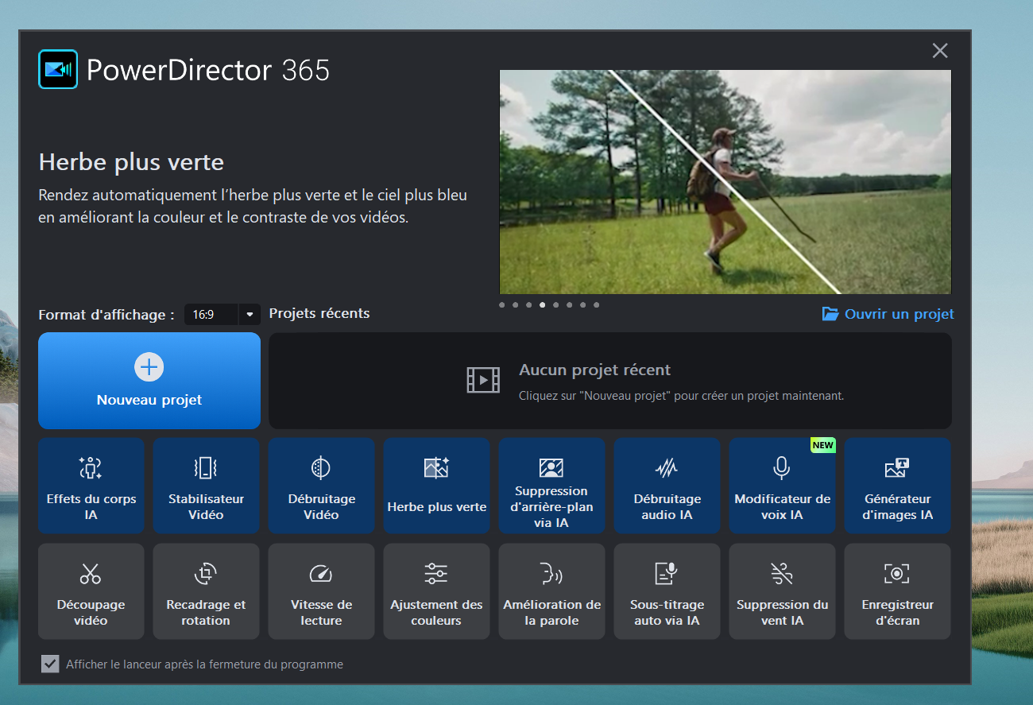This screenshot has width=1033, height=705.
Task: Select the second carousel dot
Action: (x=515, y=304)
